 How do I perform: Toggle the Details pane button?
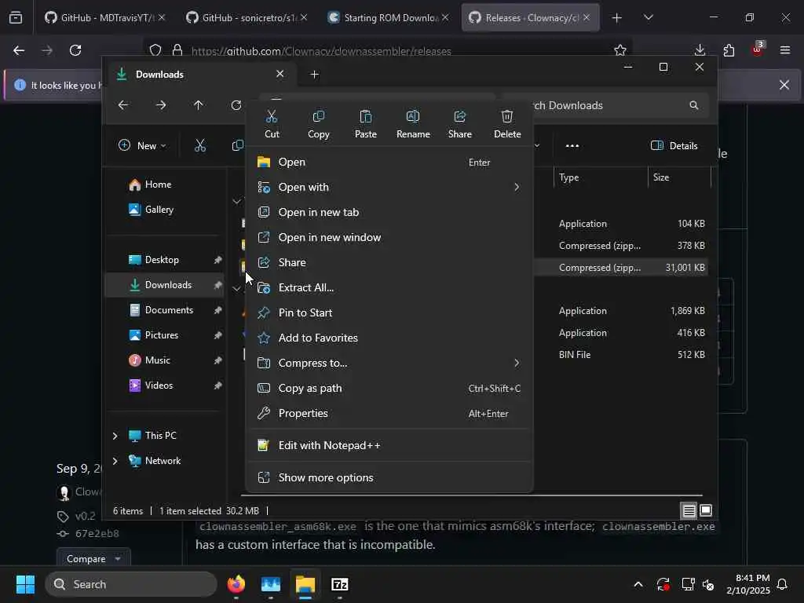pyautogui.click(x=674, y=145)
